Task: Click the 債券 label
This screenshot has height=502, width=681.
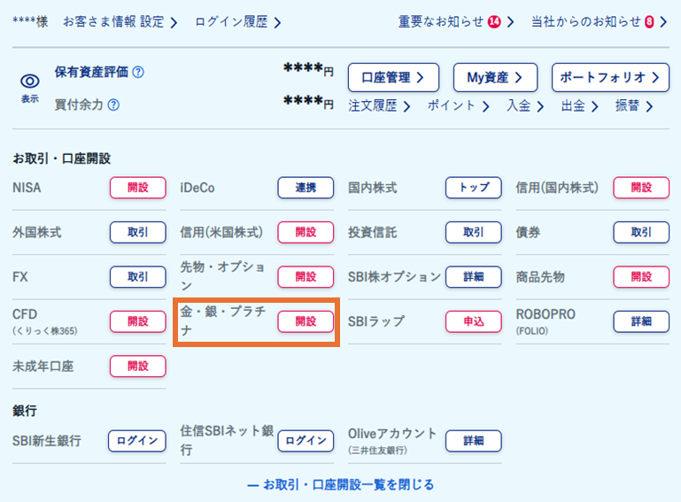Action: (528, 232)
